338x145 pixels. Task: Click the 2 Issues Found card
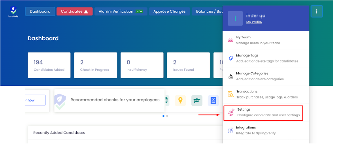tap(189, 65)
